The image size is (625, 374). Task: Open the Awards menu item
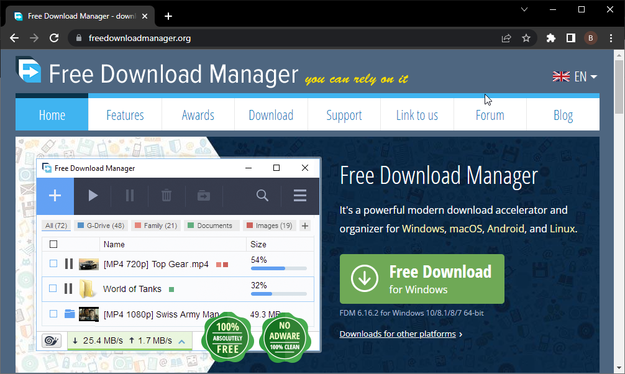pos(198,114)
